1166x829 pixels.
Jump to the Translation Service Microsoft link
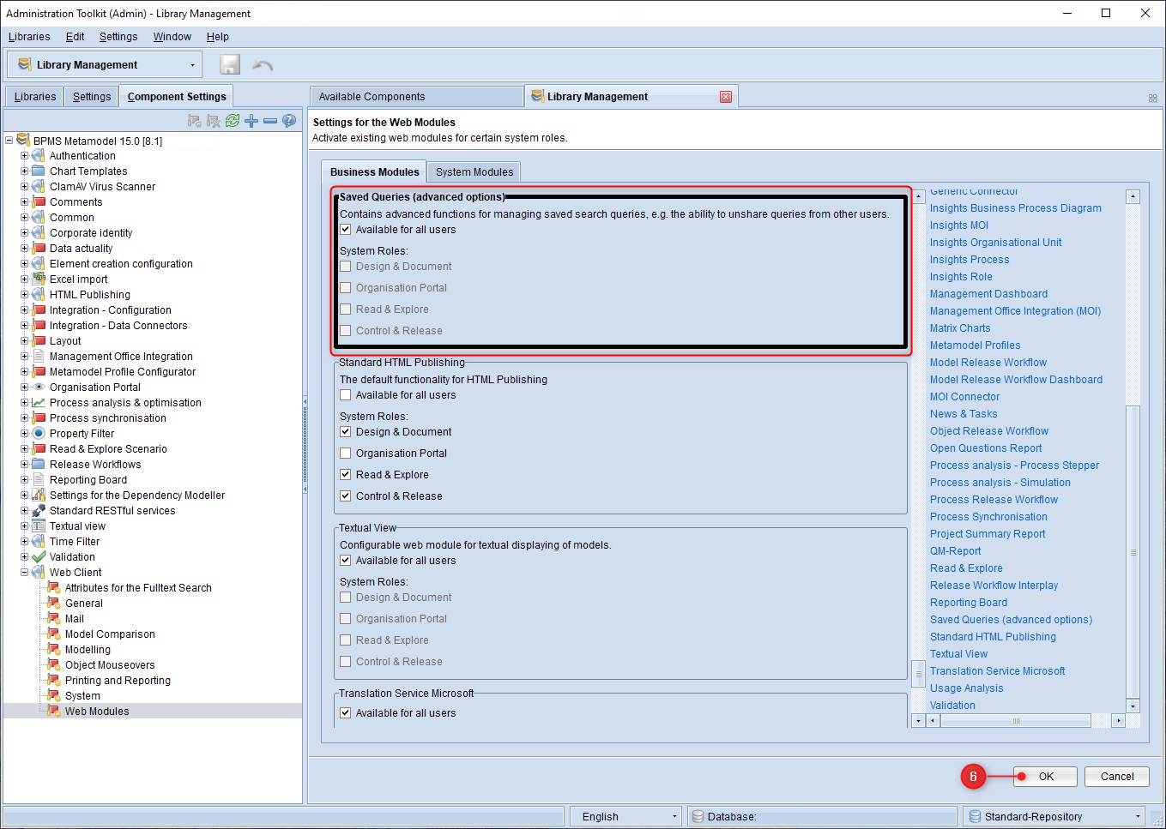pyautogui.click(x=997, y=671)
